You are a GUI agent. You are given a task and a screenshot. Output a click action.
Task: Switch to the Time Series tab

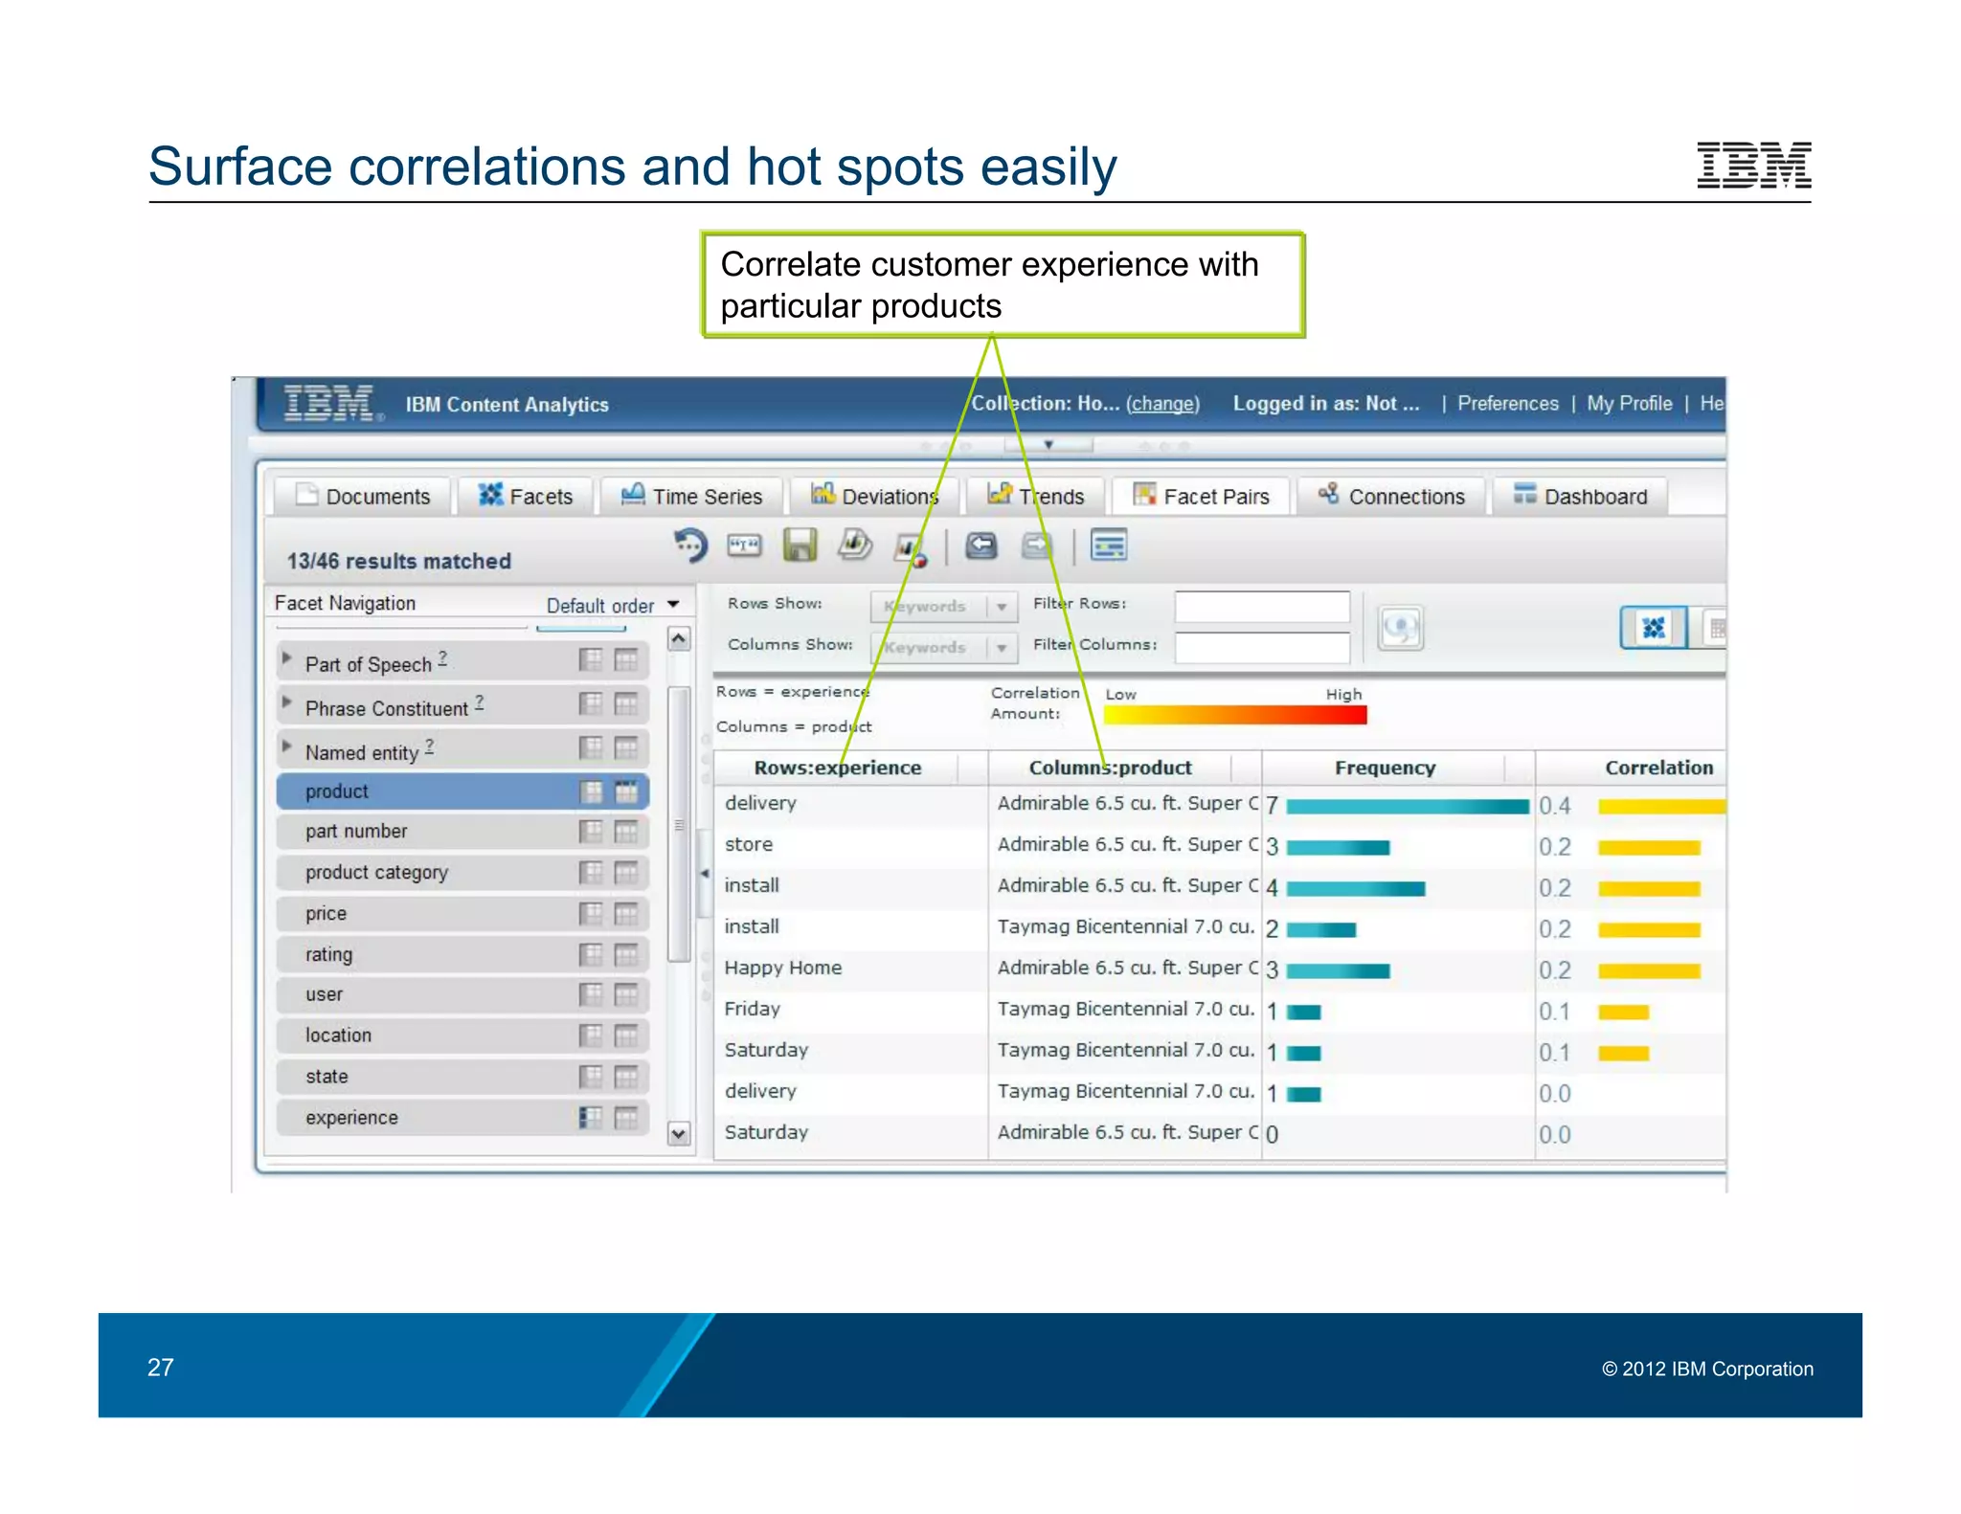coord(690,497)
